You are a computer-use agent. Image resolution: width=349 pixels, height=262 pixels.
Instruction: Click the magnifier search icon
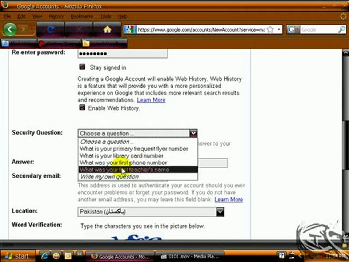(342, 29)
